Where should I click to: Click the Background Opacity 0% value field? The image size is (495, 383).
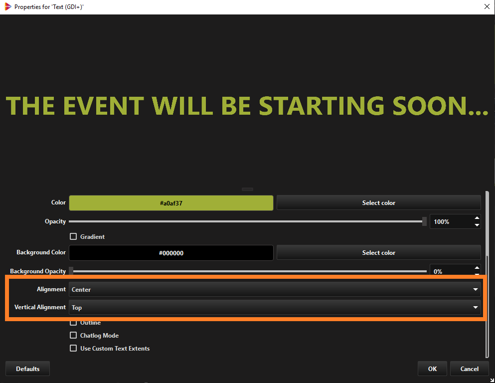pyautogui.click(x=452, y=271)
